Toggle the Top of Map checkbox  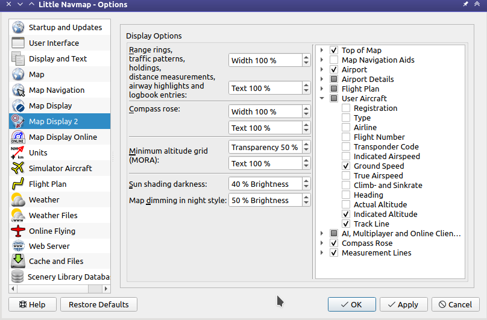click(x=334, y=50)
